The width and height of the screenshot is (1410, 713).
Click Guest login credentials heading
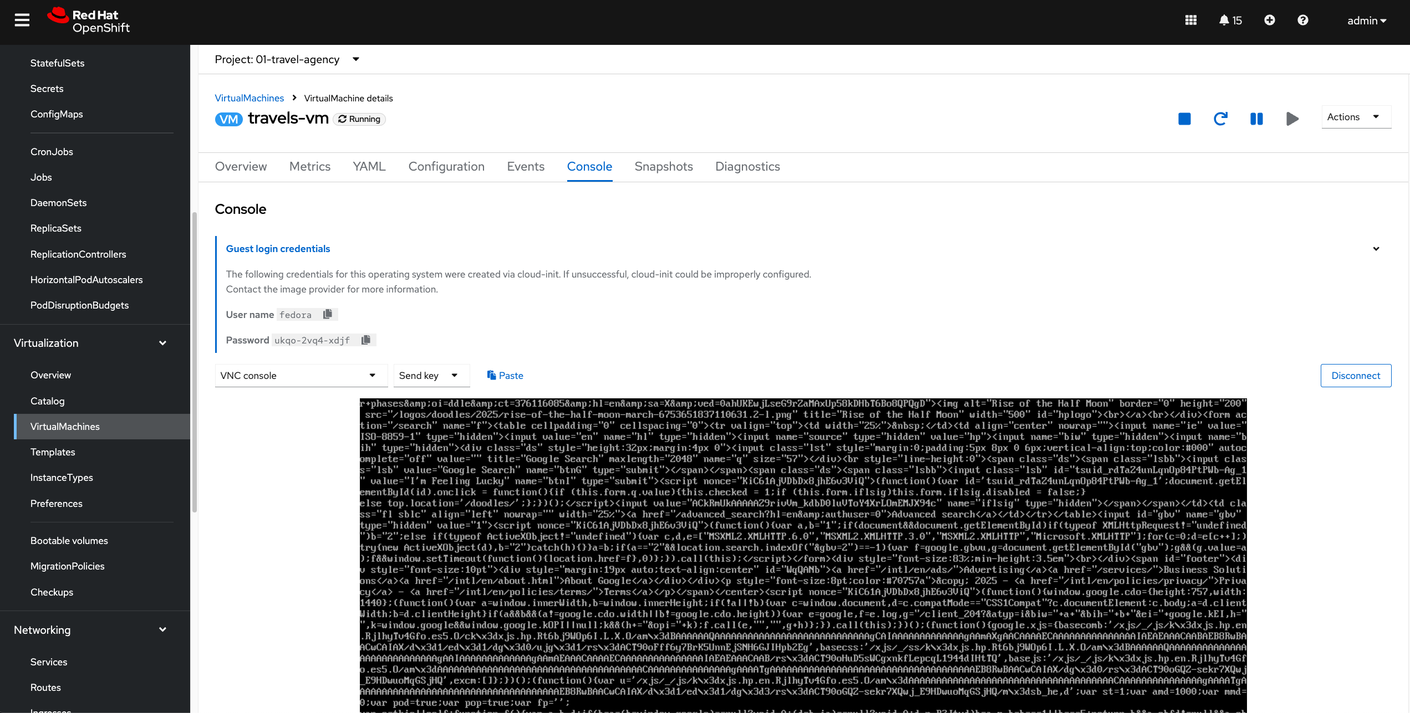pyautogui.click(x=278, y=249)
